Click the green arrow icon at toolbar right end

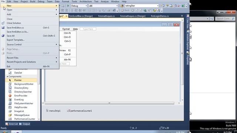point(183,6)
